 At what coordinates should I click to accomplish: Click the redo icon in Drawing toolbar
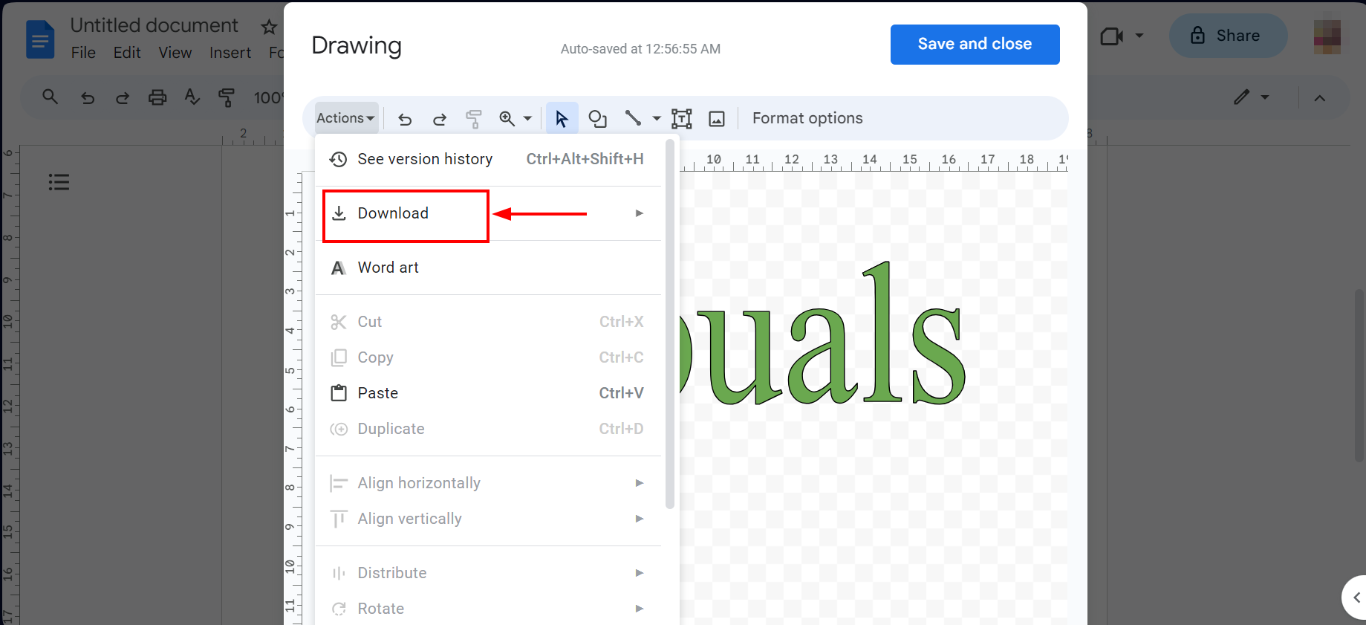(x=440, y=119)
